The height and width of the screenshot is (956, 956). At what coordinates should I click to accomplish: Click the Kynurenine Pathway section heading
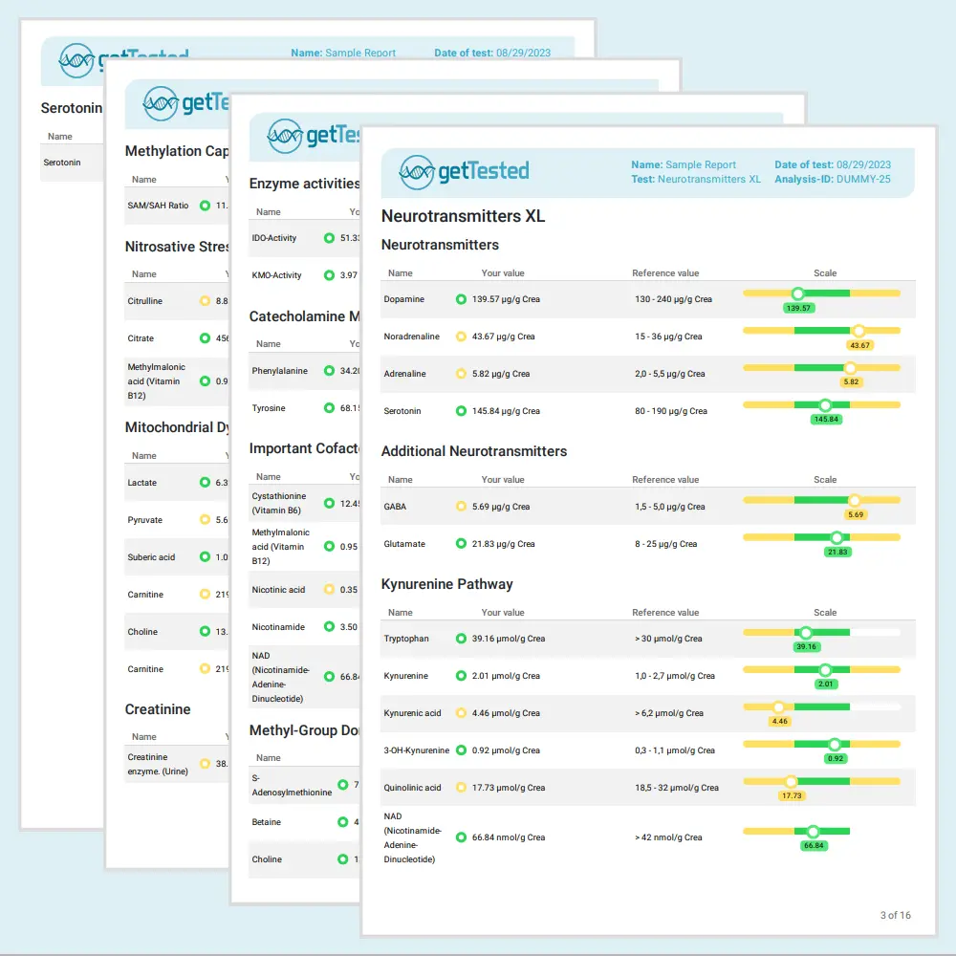(446, 584)
